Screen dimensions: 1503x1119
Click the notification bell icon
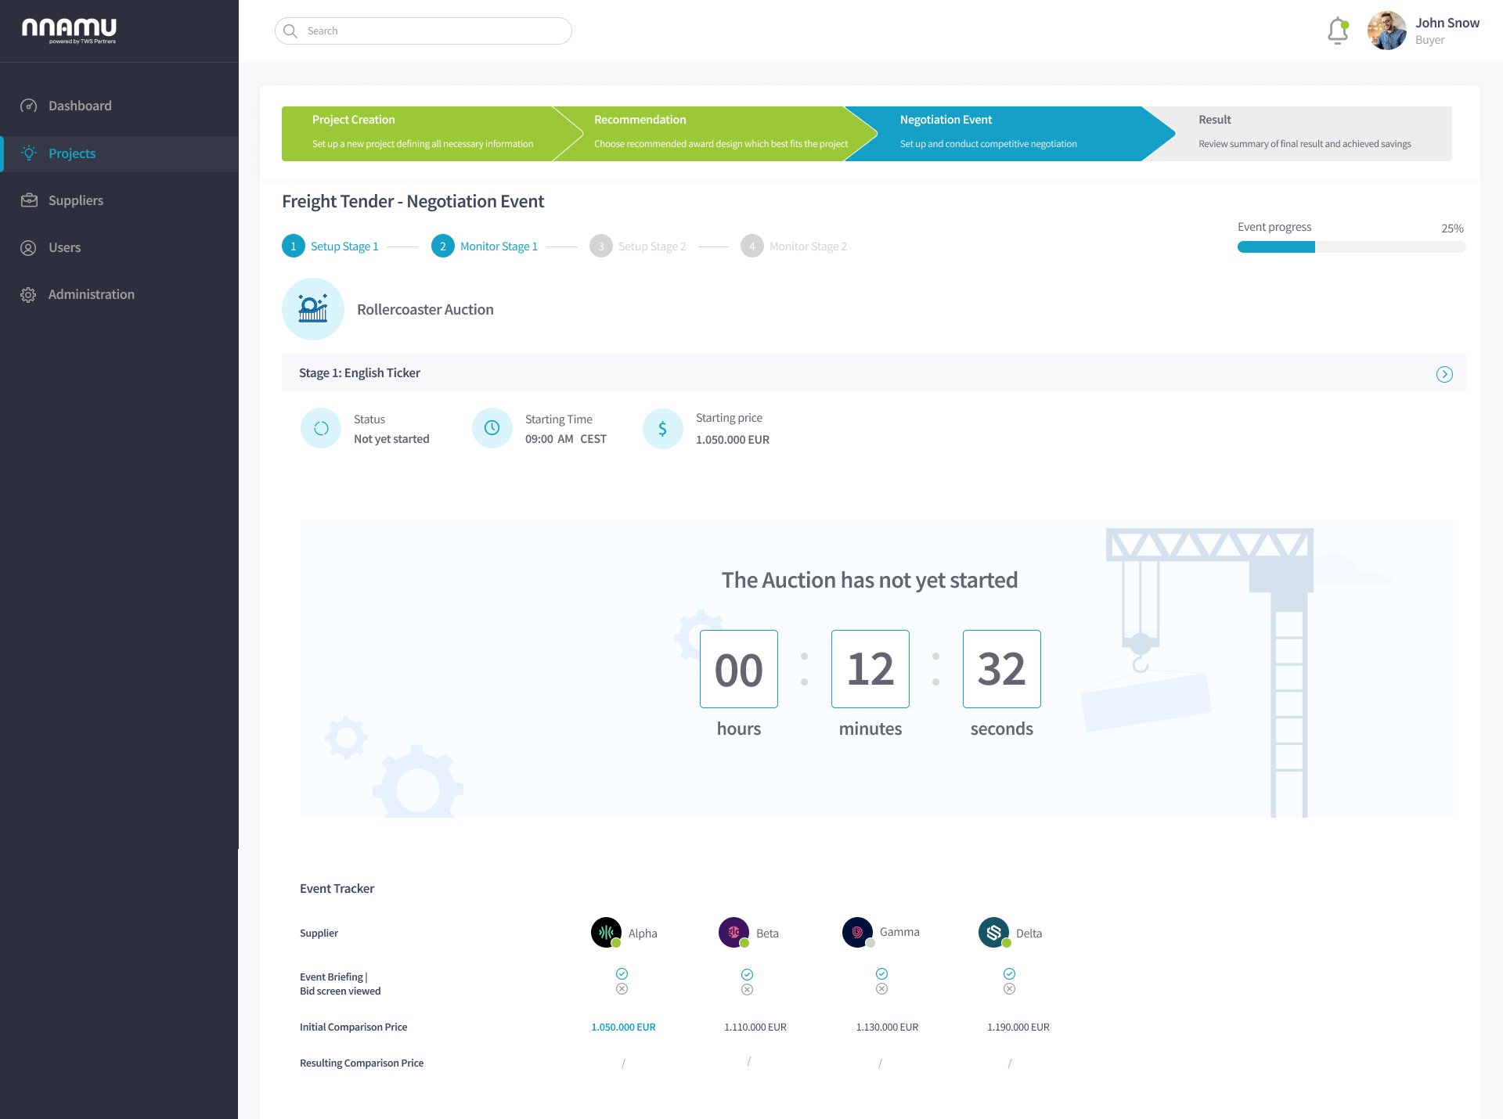pos(1338,31)
